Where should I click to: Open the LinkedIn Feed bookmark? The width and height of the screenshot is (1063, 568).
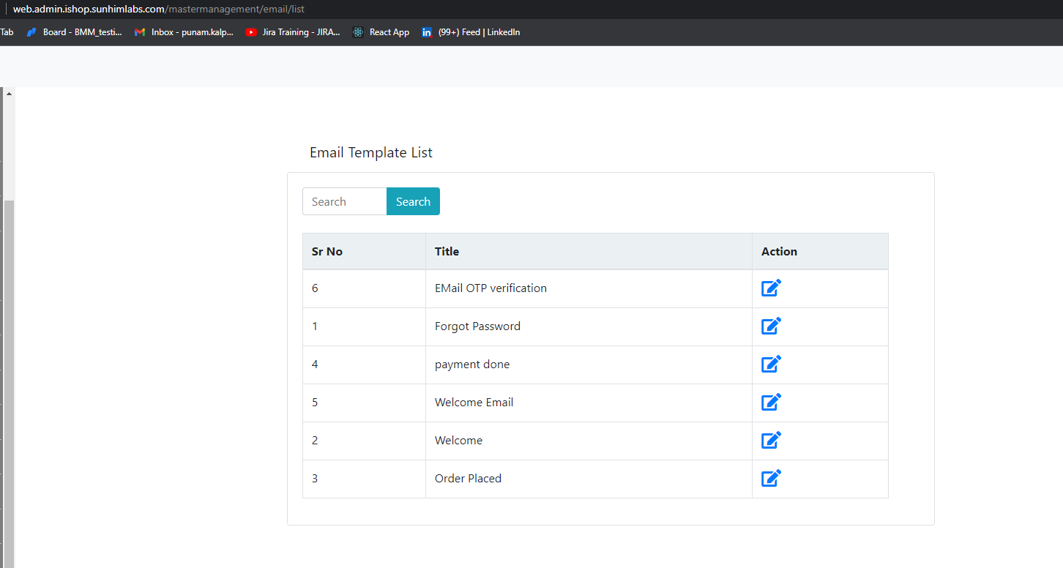(471, 32)
